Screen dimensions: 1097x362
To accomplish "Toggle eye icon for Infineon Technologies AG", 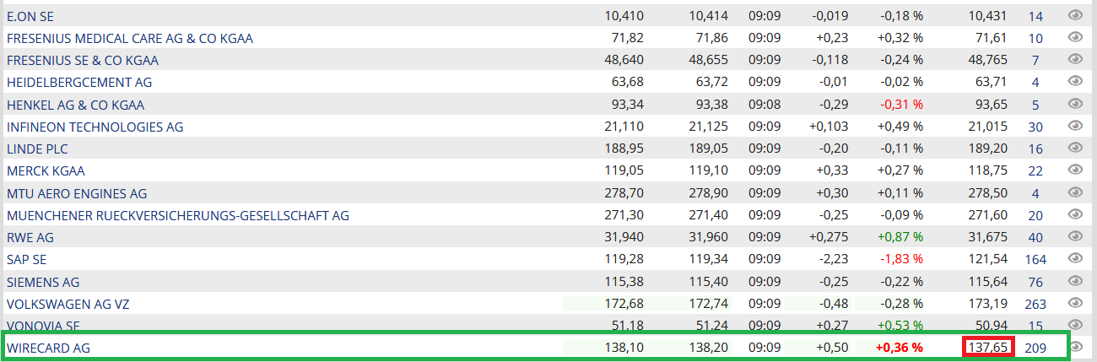I will pos(1074,126).
